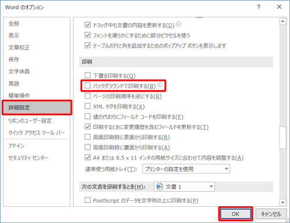Click the info icon beside ドラッグ中も文書の内容を更新する
290x223 pixels.
click(179, 24)
